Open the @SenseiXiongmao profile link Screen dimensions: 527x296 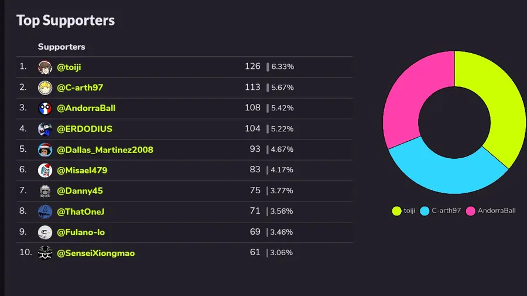point(95,253)
